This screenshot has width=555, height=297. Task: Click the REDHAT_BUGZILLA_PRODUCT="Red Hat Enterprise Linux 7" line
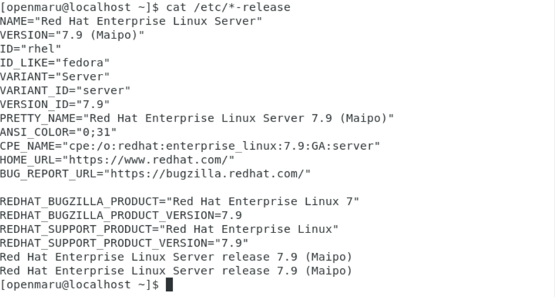(180, 201)
